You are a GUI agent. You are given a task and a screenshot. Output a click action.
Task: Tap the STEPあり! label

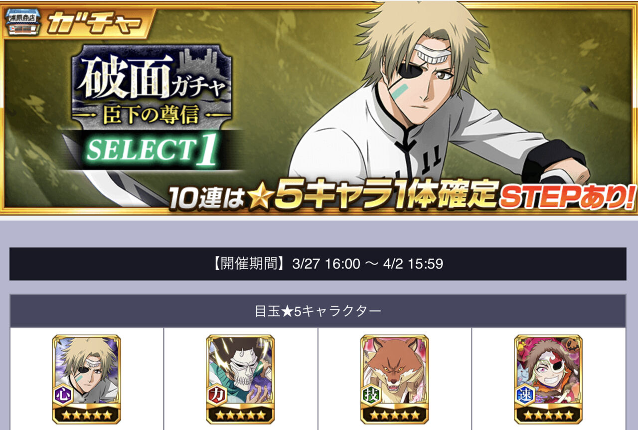pyautogui.click(x=567, y=197)
